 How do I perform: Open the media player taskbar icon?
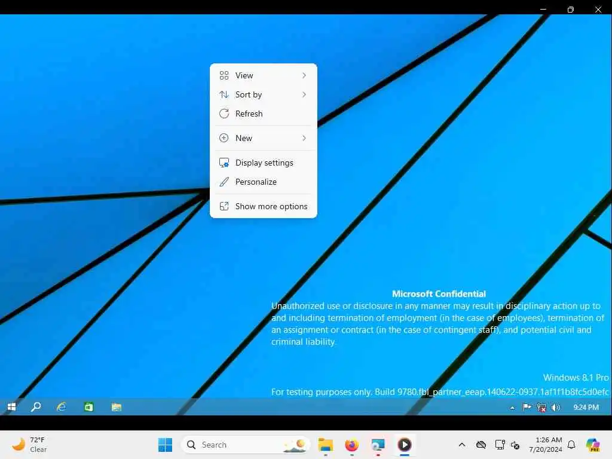(x=405, y=445)
